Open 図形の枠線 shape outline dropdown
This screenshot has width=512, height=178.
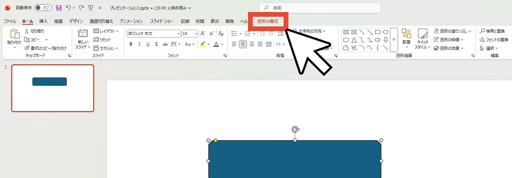[449, 40]
